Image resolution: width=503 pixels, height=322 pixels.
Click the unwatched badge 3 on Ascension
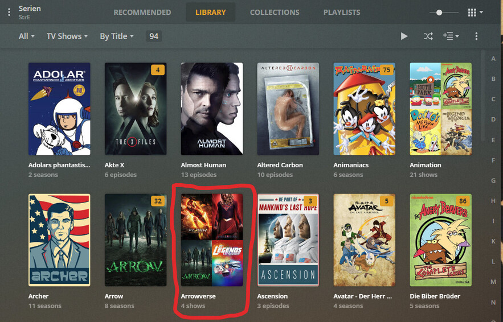[310, 201]
